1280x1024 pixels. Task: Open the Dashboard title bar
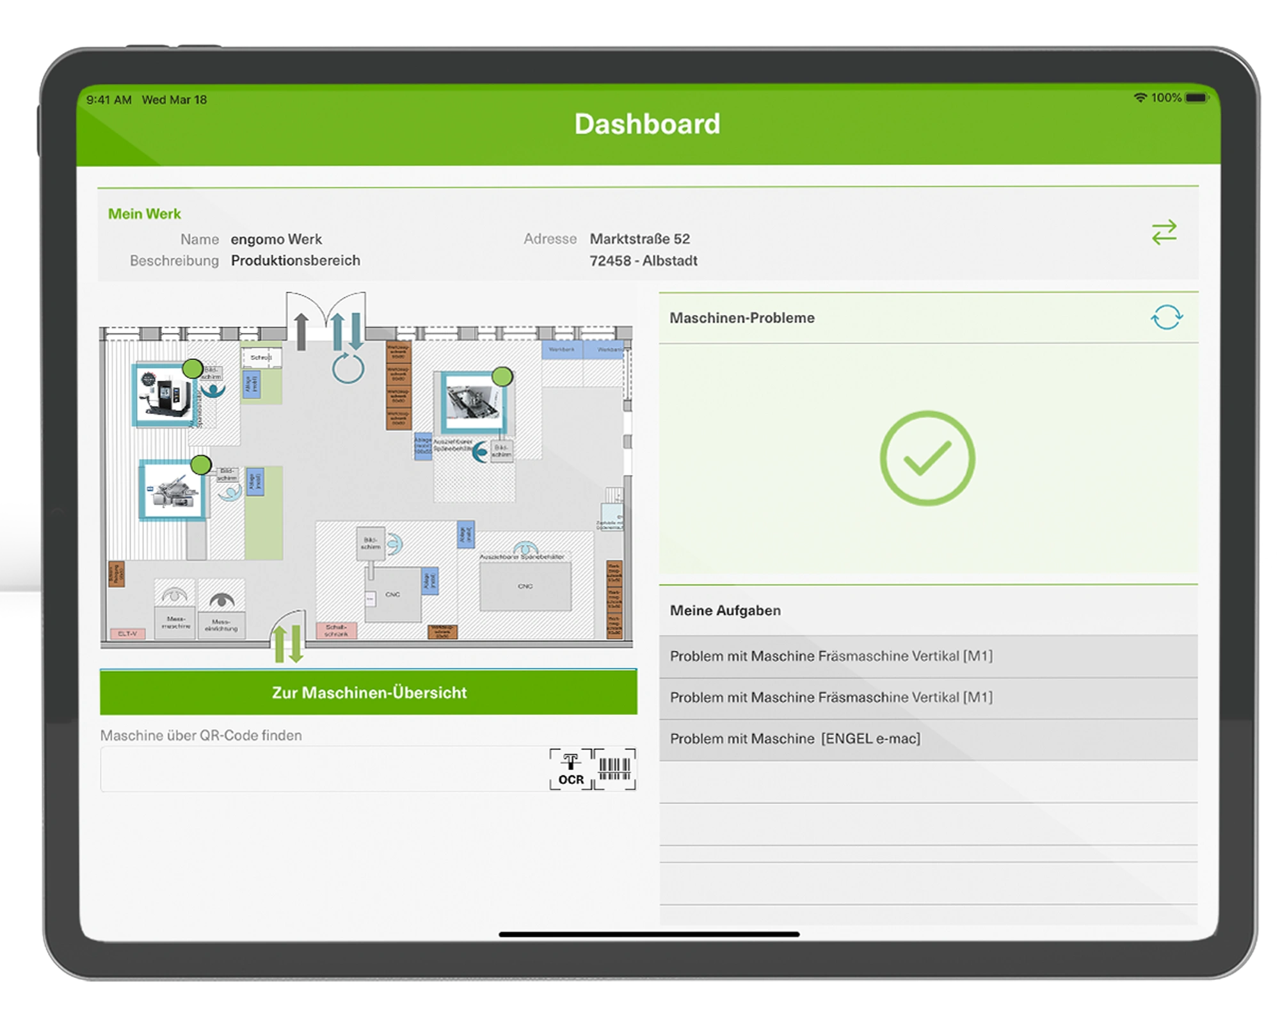pyautogui.click(x=649, y=124)
